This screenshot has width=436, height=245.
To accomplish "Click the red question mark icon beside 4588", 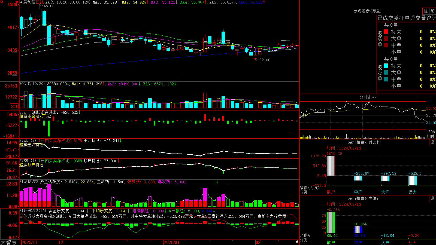I will (x=17, y=2).
